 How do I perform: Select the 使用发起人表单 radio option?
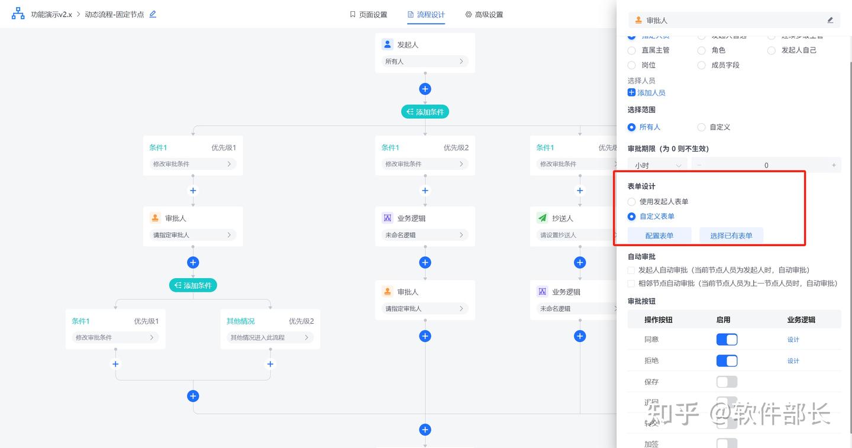[x=632, y=201]
